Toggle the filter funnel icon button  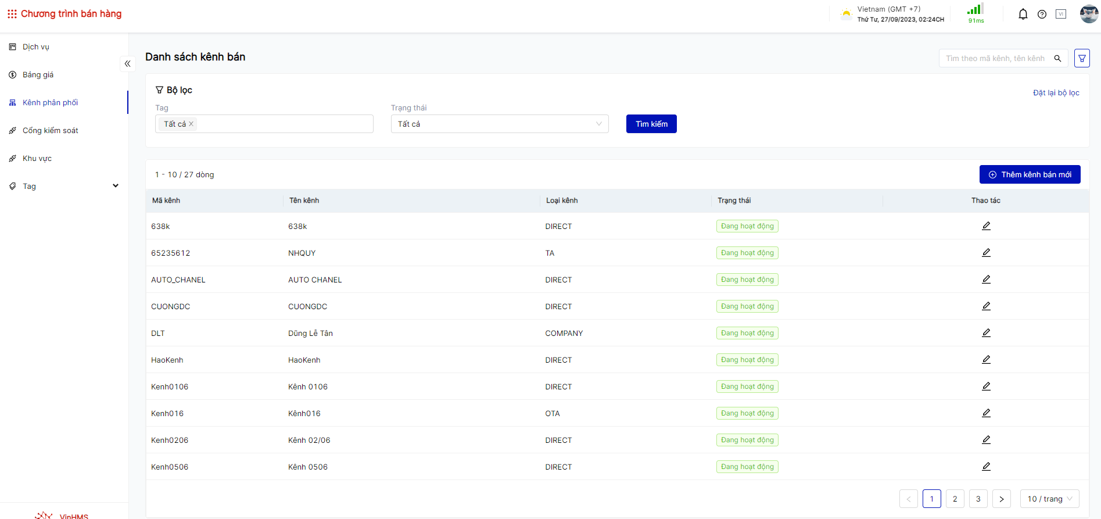(x=1082, y=58)
